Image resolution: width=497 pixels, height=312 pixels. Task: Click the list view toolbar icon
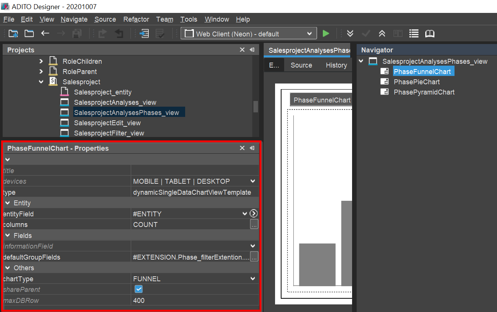pos(414,34)
